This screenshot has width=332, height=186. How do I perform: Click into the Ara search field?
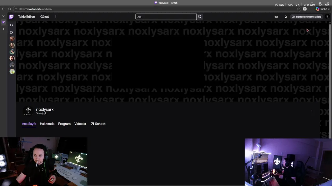point(166,17)
